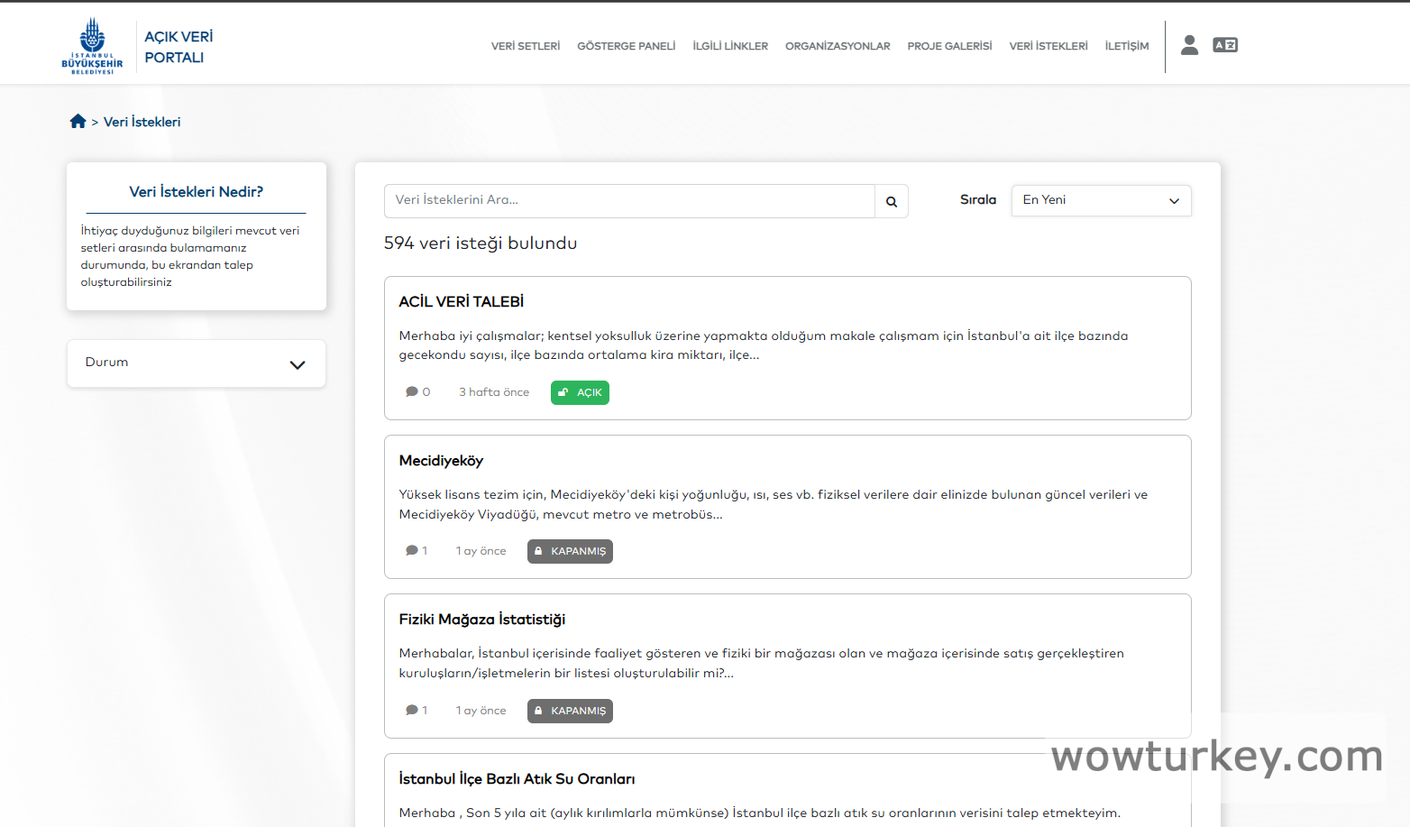The height and width of the screenshot is (827, 1410).
Task: Click the İstanbul Büyükşehir Belediyesi logo
Action: coord(92,46)
